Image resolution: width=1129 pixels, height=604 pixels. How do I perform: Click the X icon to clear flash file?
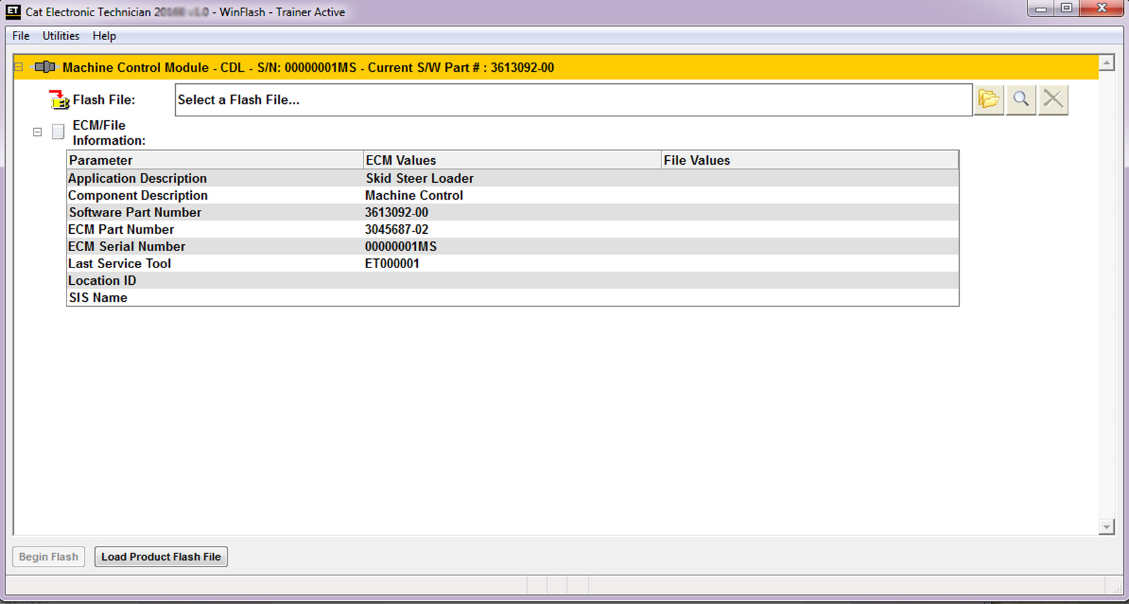click(1053, 99)
